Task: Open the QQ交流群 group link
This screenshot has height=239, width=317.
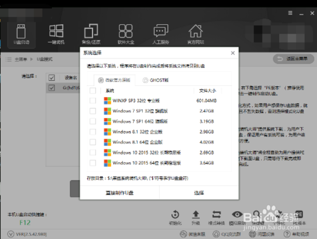Action: pyautogui.click(x=226, y=234)
